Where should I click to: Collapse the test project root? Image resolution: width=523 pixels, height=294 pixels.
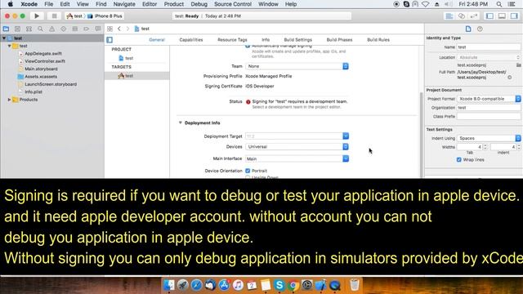click(x=4, y=38)
